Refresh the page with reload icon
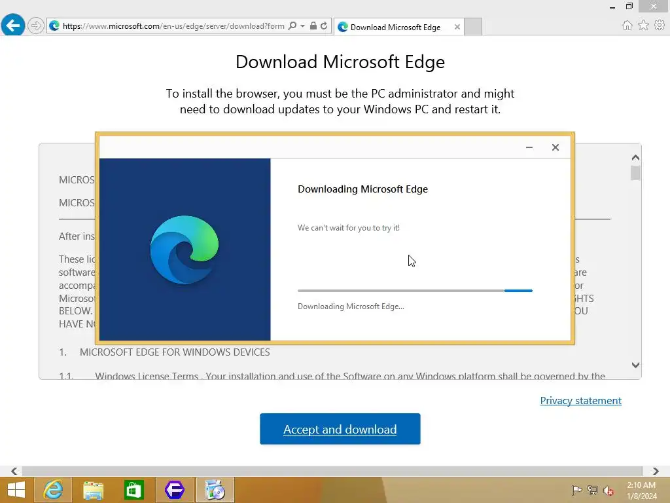The width and height of the screenshot is (670, 503). [x=324, y=26]
